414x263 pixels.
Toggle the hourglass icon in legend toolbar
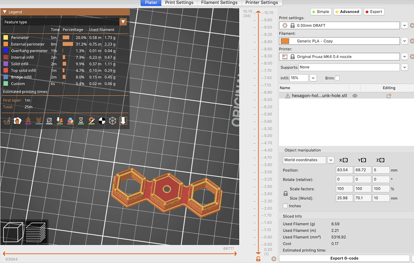click(x=81, y=121)
